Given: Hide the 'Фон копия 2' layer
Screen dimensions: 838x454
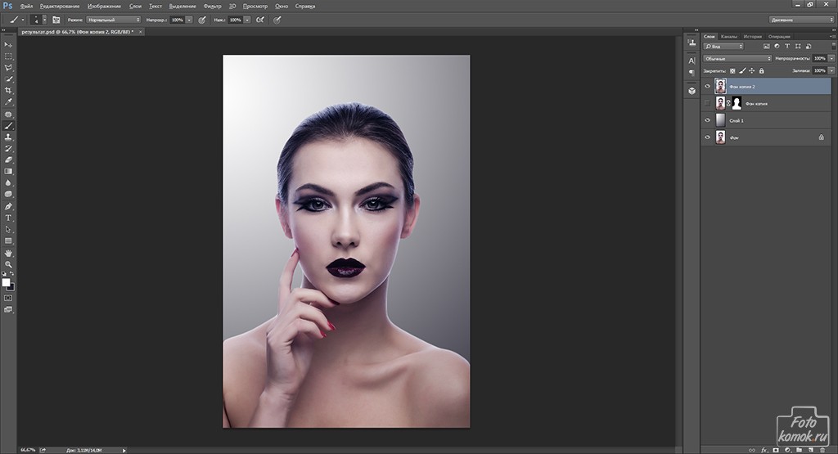Looking at the screenshot, I should pyautogui.click(x=708, y=86).
